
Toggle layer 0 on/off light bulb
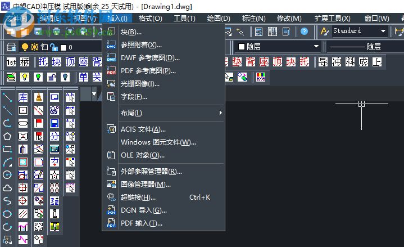click(25, 47)
